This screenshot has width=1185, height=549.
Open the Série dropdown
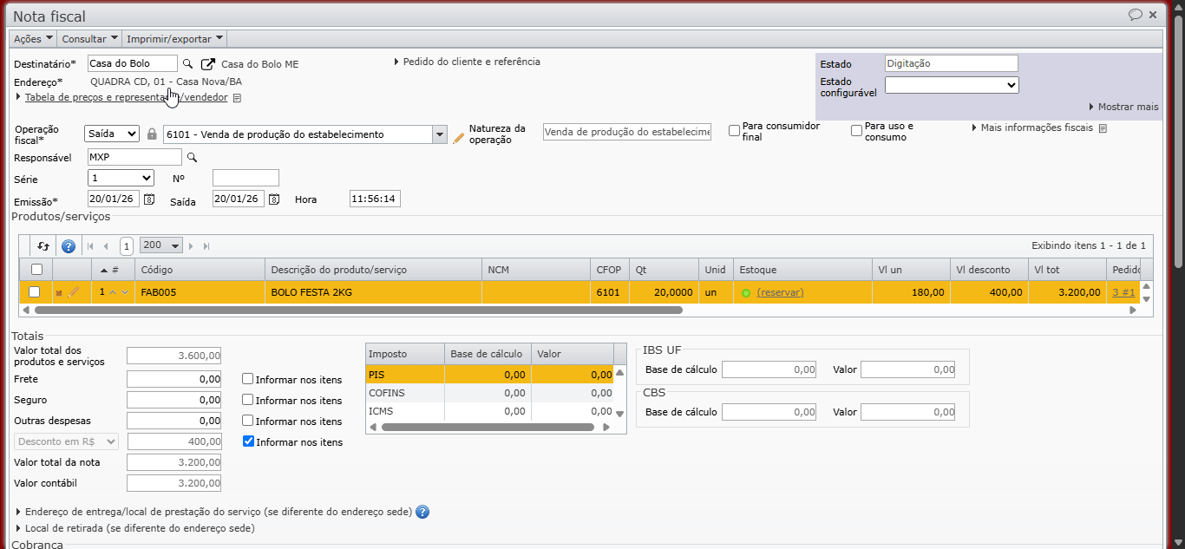(x=121, y=178)
